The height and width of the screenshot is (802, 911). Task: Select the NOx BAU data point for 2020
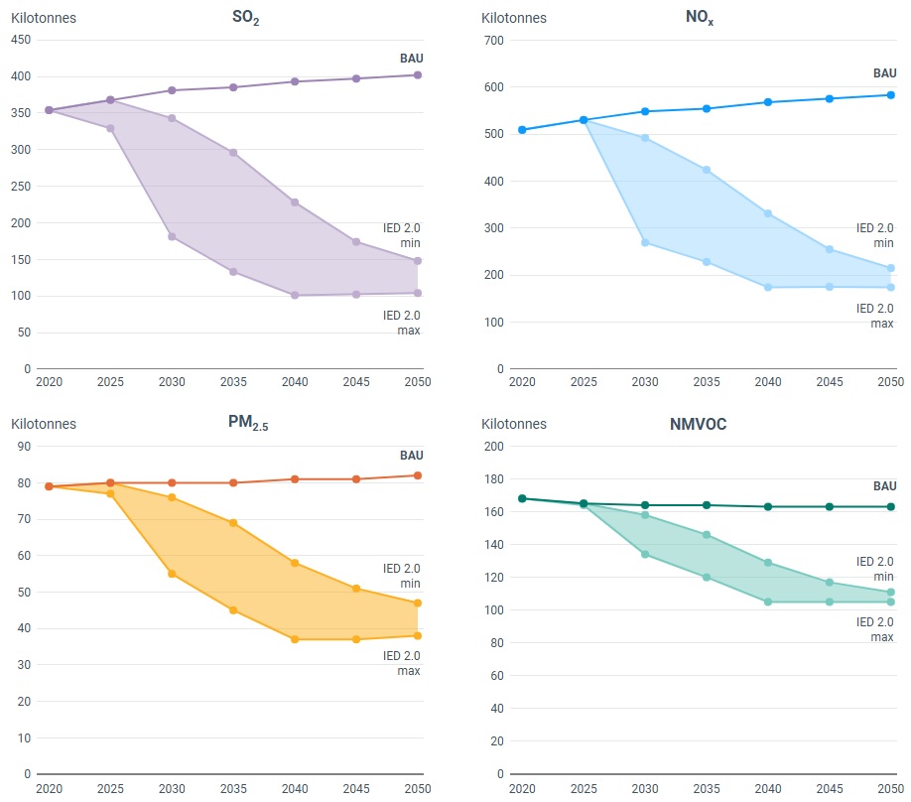coord(522,130)
